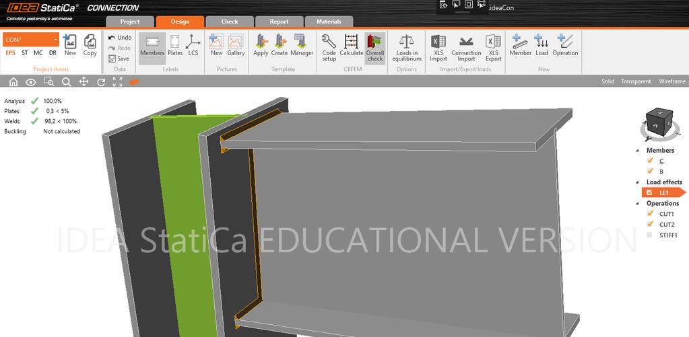Create a new template

point(279,46)
